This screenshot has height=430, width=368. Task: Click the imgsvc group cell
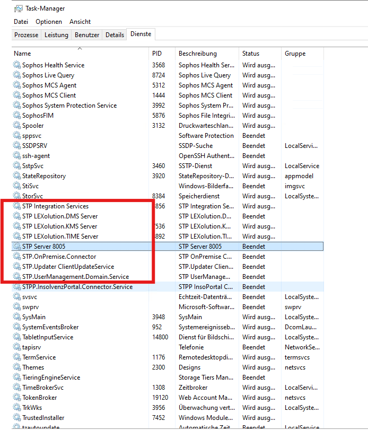[294, 186]
